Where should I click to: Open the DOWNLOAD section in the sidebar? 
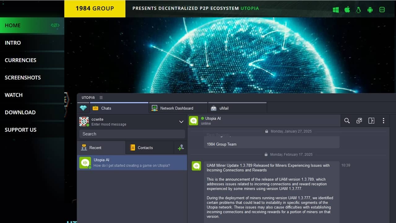click(20, 112)
